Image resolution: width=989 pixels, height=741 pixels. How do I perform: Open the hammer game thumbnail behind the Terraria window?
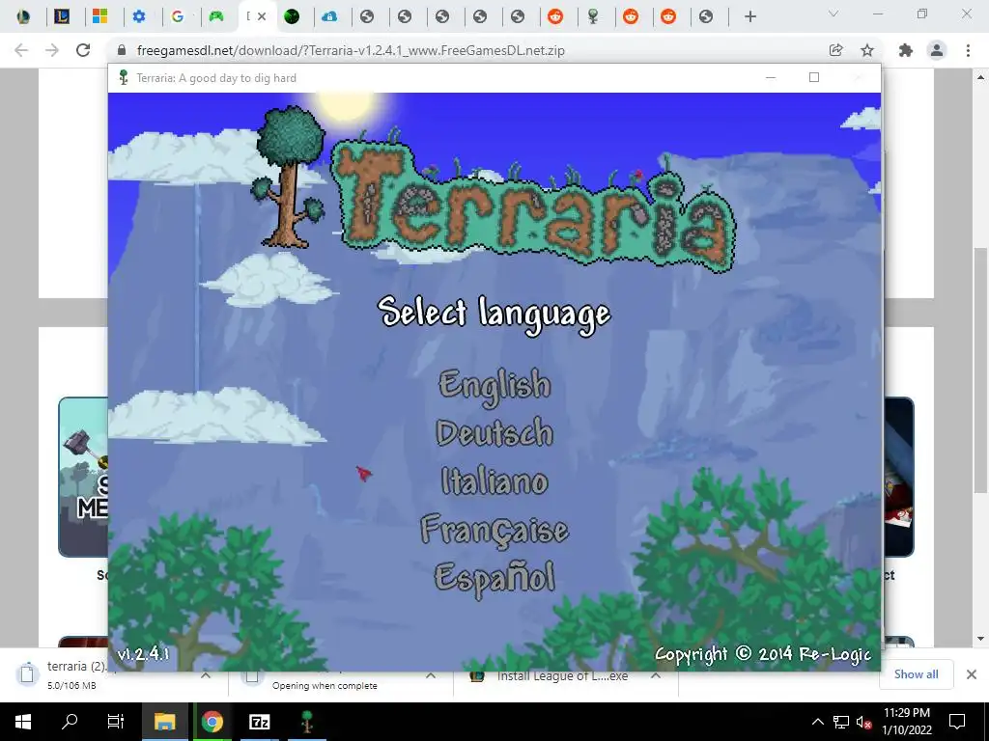(x=84, y=477)
